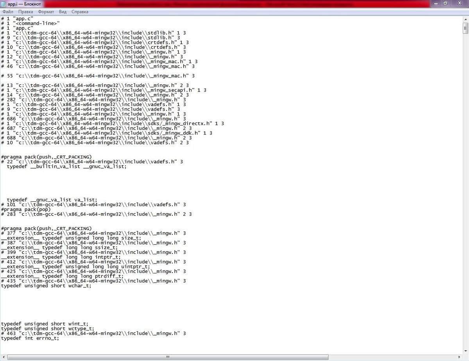Viewport: 469px width, 361px height.
Task: Open the Вид menu
Action: click(x=63, y=12)
